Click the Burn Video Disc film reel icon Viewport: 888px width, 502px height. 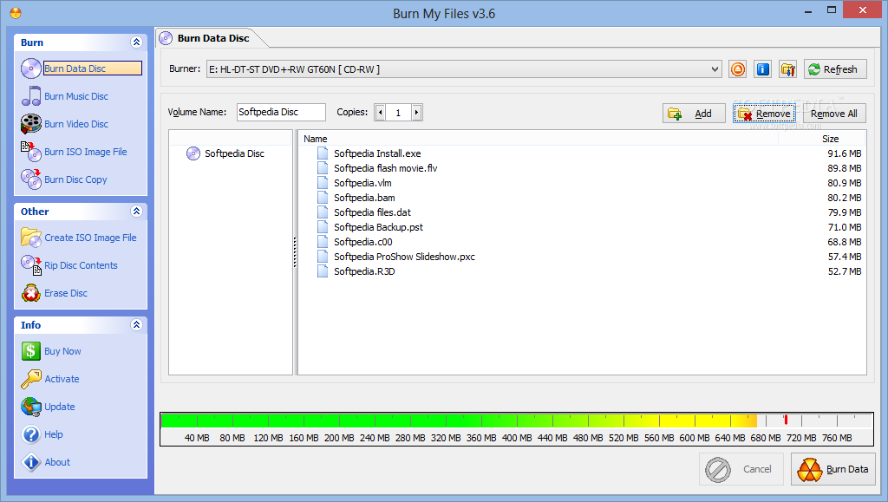pos(31,124)
